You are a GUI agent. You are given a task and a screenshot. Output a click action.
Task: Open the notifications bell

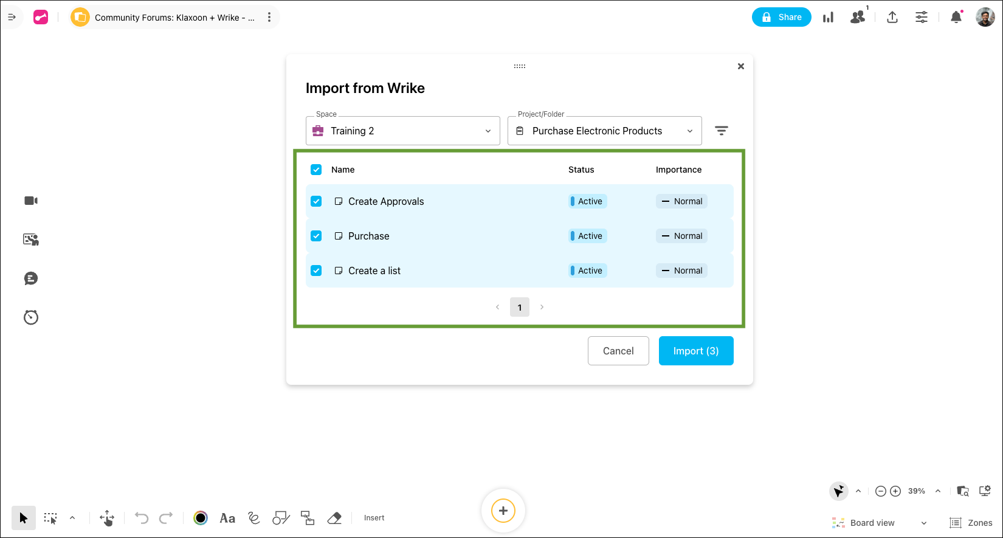click(x=956, y=17)
